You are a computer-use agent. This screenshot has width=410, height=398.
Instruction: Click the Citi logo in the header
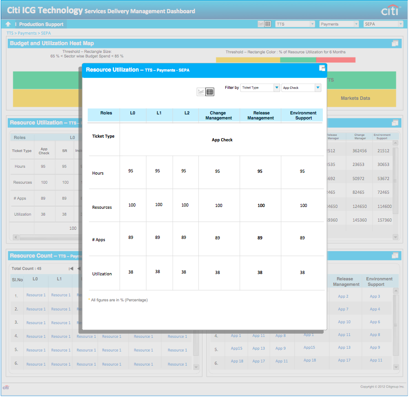pos(391,10)
